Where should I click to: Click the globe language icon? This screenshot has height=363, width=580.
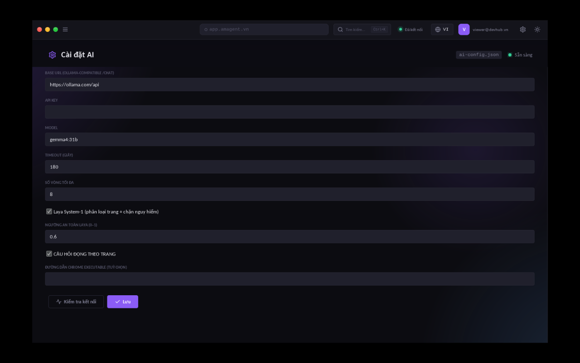pos(438,30)
